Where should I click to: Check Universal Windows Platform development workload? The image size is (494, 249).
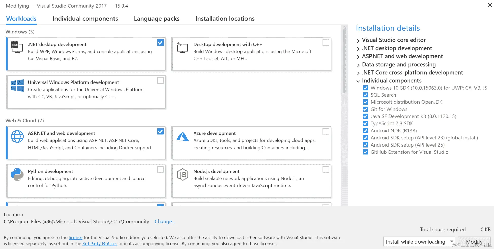click(160, 80)
